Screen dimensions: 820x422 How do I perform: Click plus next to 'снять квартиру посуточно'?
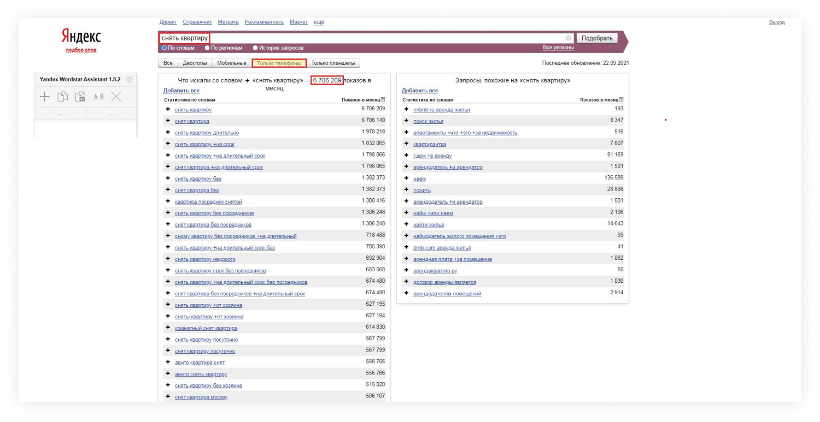pyautogui.click(x=168, y=340)
